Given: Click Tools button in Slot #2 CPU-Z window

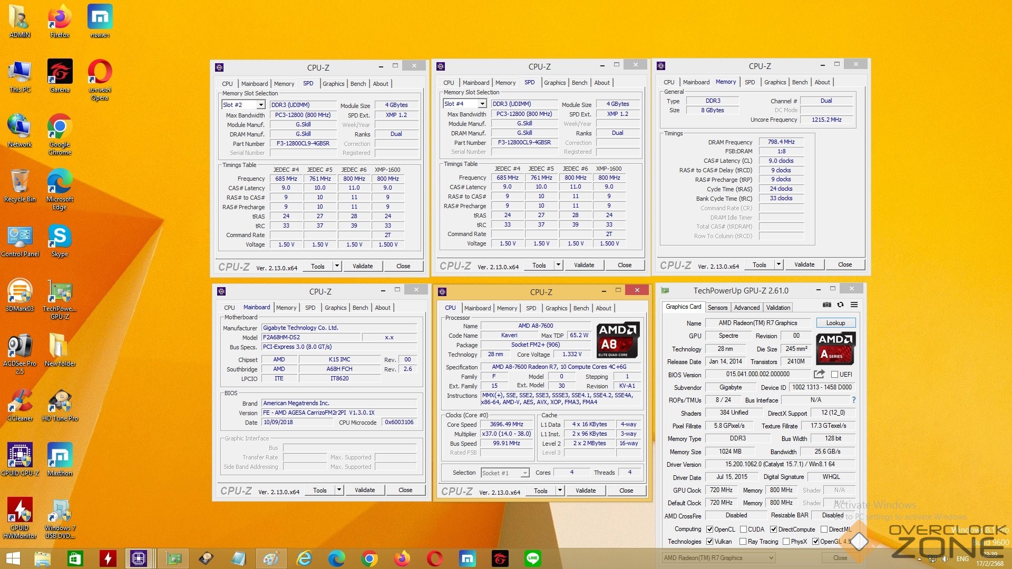Looking at the screenshot, I should [318, 266].
